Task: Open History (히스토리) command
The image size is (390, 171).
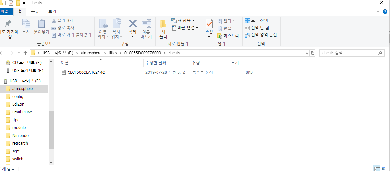Action: 228,36
